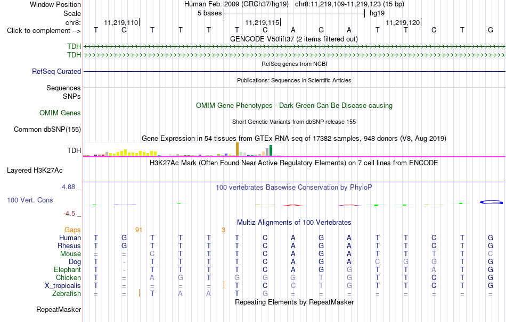Viewport: 506px width, 322px height.
Task: Click '100 vertebrates Basewise Conservation by PhyloP' title
Action: pyautogui.click(x=293, y=188)
